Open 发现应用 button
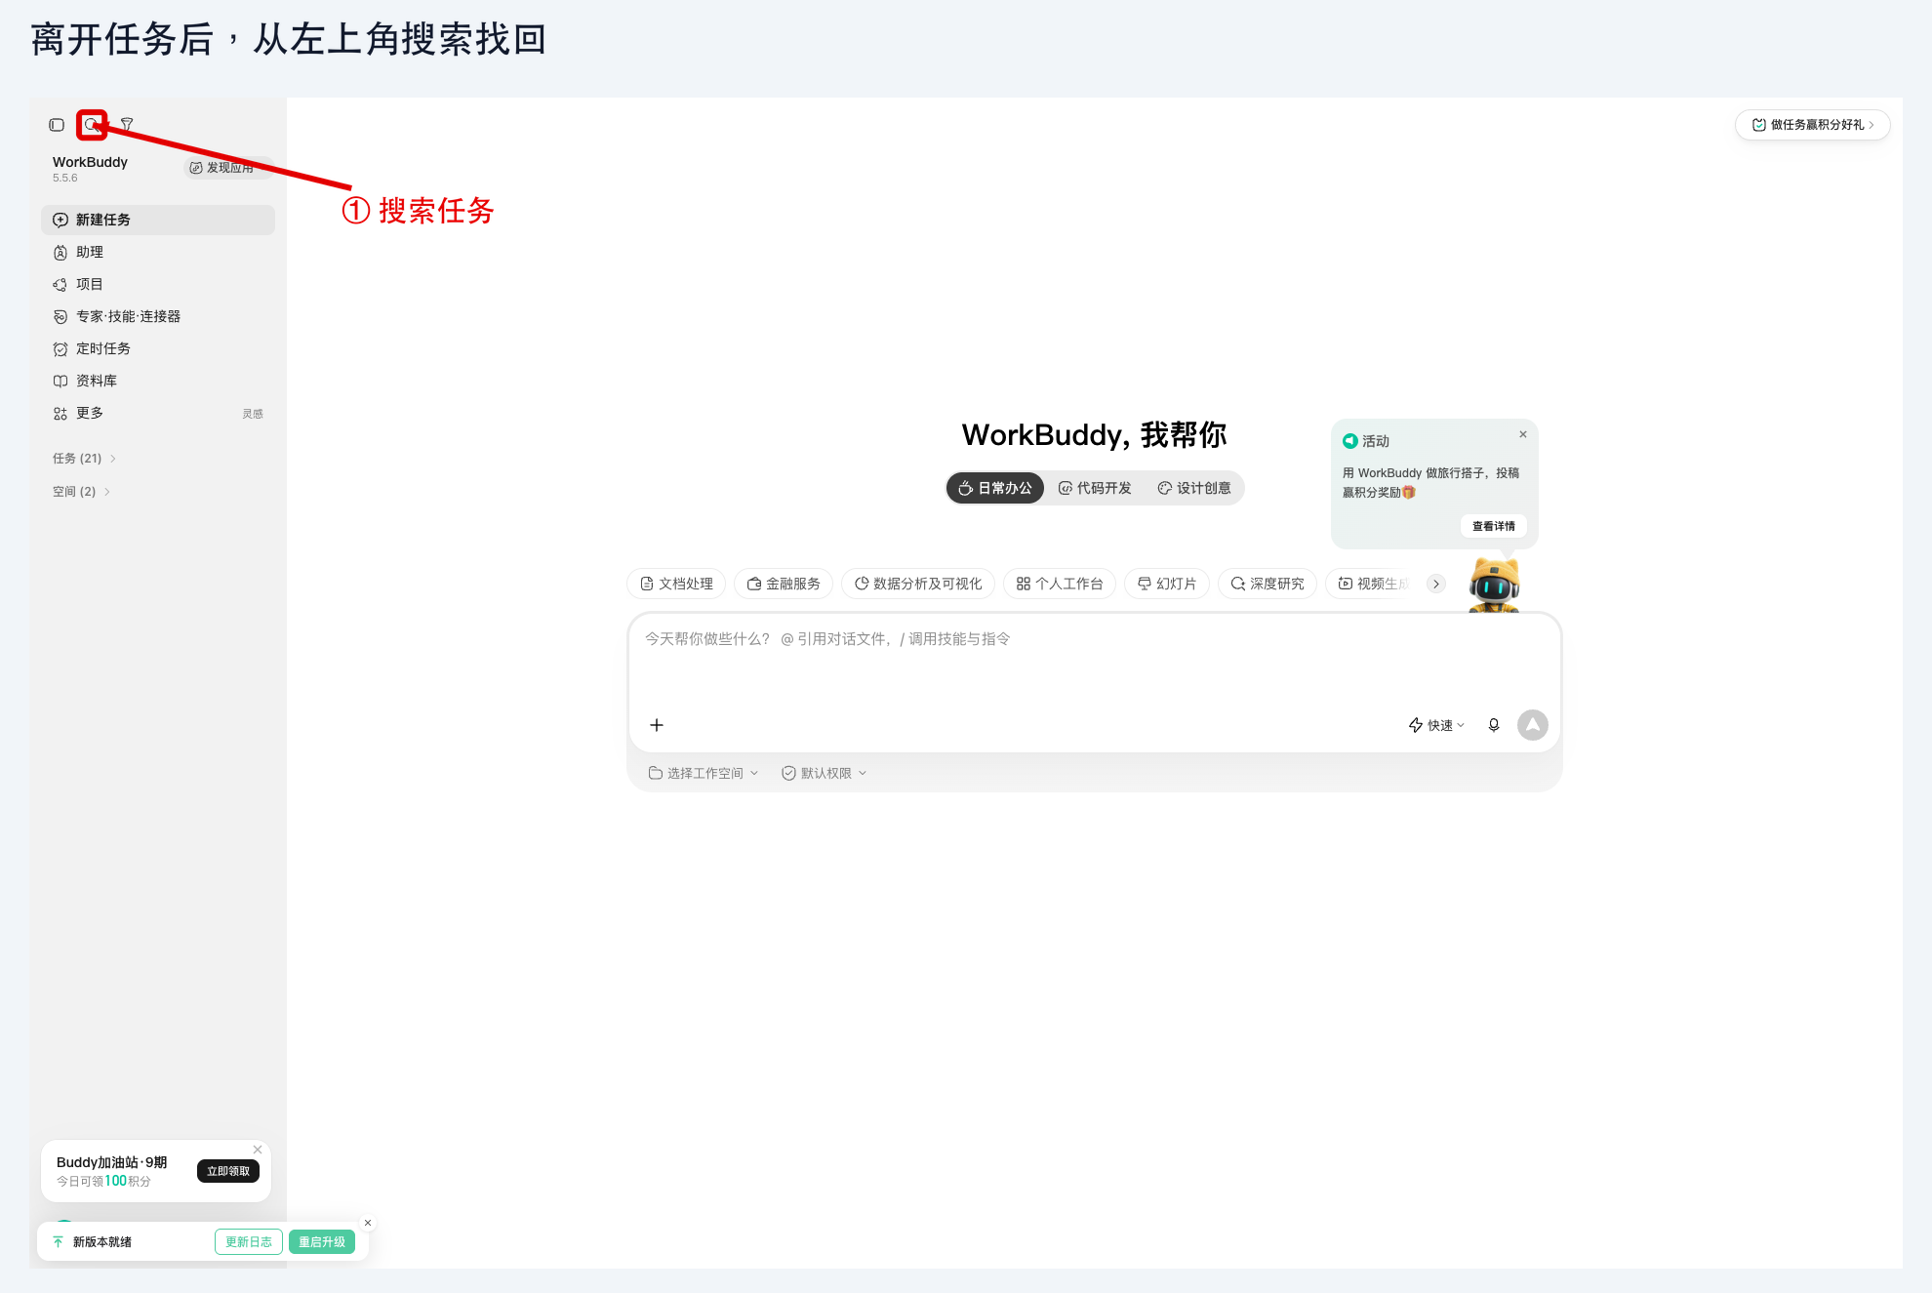Image resolution: width=1932 pixels, height=1293 pixels. pyautogui.click(x=227, y=168)
